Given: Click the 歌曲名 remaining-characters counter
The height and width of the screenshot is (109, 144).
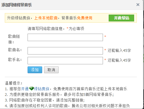Looking at the screenshot, I should point(119,51).
